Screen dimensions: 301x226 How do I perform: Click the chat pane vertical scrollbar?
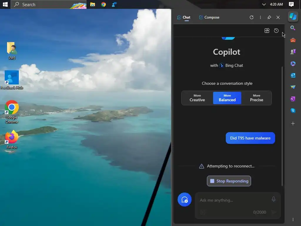(x=282, y=126)
